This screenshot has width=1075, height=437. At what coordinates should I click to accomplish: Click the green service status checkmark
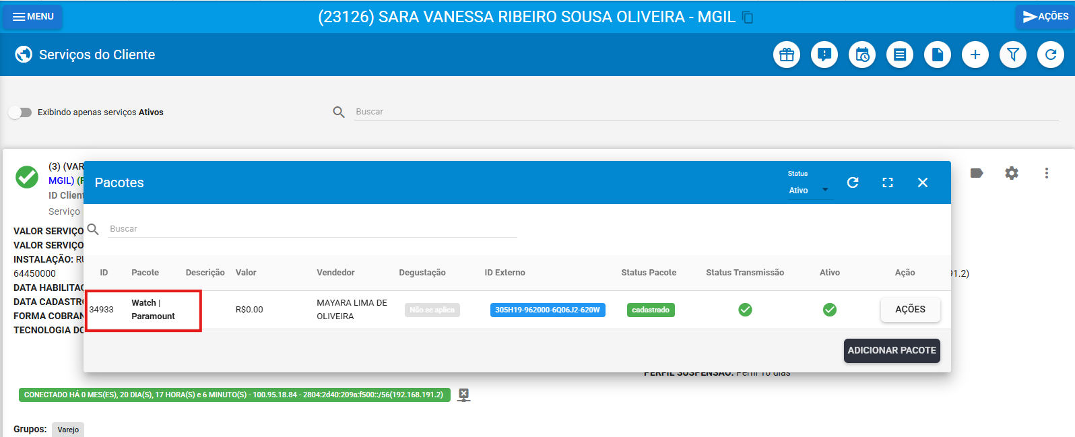click(x=27, y=177)
